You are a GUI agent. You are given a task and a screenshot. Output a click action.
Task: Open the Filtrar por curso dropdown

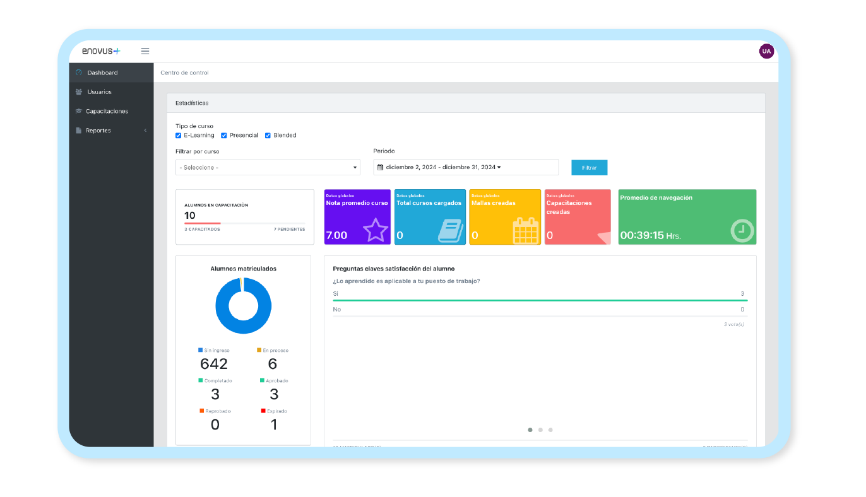[268, 168]
